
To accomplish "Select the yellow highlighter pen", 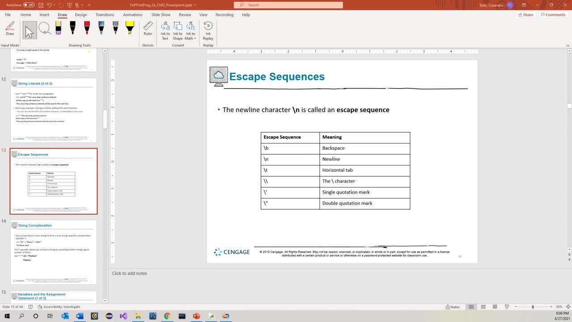I will pos(130,29).
